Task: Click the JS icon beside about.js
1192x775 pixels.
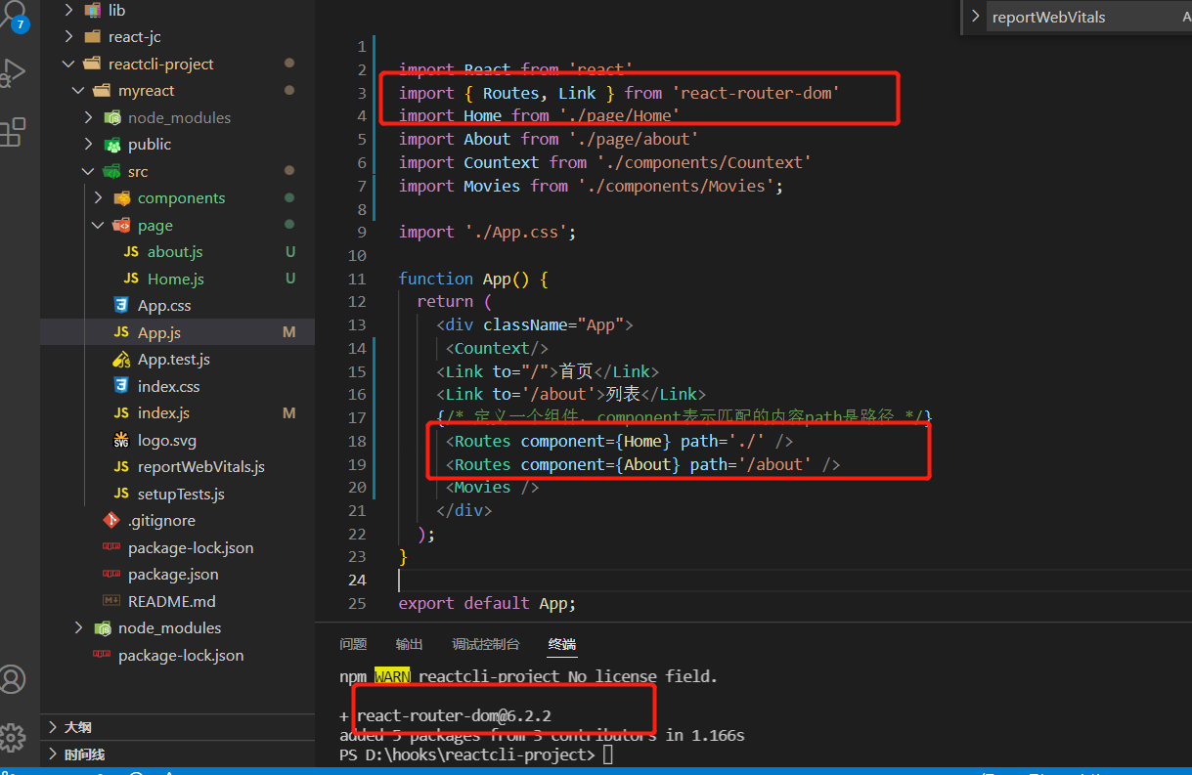Action: tap(131, 252)
